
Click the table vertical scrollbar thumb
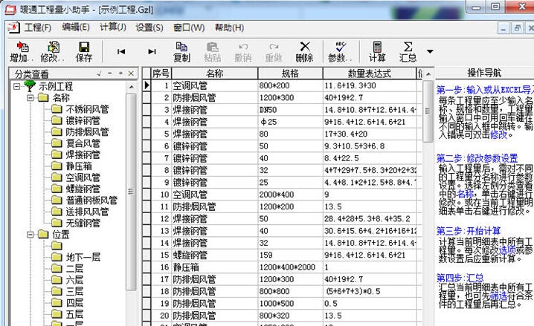428,111
